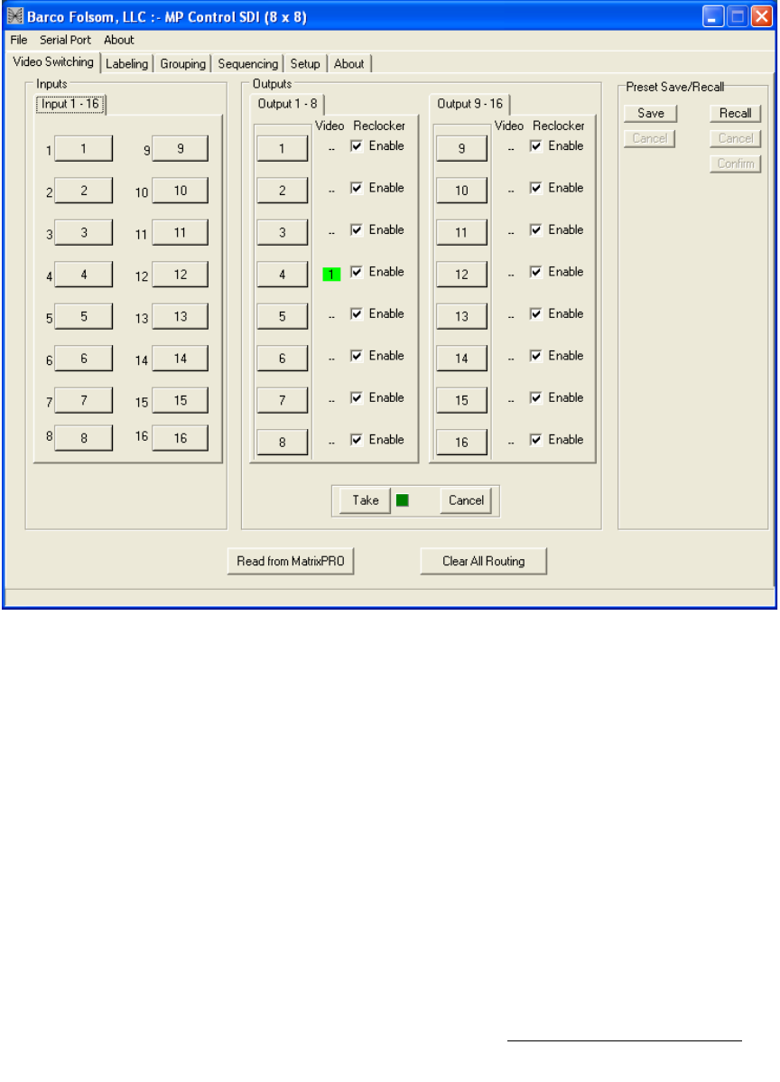This screenshot has height=1082, width=780.
Task: Open the About tab next to Setup
Action: click(349, 63)
